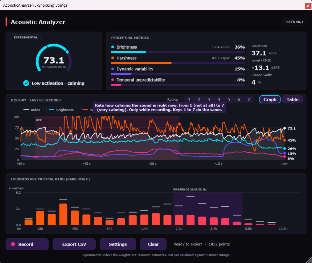
Task: Click the orange dot next to Harshness
Action: point(113,58)
